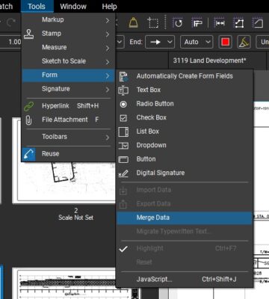Expand the Markup submenu
269x299 pixels.
point(68,19)
